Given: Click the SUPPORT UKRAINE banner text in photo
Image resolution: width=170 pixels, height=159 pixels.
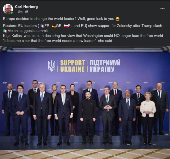Looking at the screenshot, I should [x=72, y=66].
